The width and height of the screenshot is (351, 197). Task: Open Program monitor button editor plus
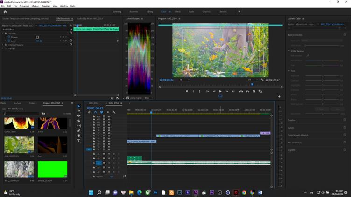click(279, 97)
